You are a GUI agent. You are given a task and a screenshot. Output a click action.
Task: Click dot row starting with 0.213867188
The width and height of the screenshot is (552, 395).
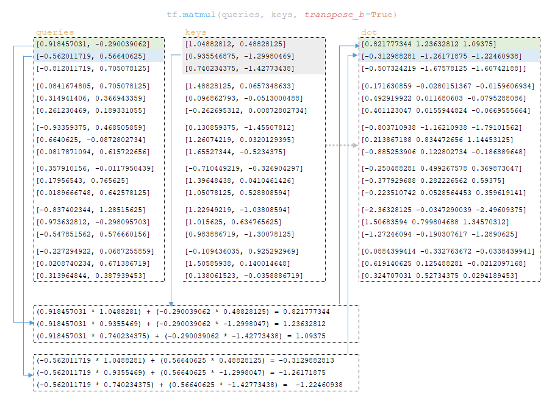click(437, 140)
